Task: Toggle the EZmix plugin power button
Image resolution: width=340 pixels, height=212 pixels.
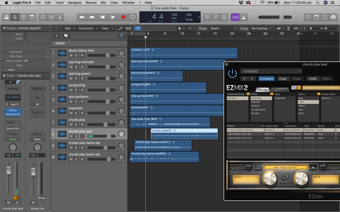Action: [x=232, y=73]
